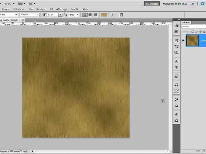This screenshot has width=206, height=154.
Task: Show more workspaces with double chevron
Action: click(x=193, y=4)
